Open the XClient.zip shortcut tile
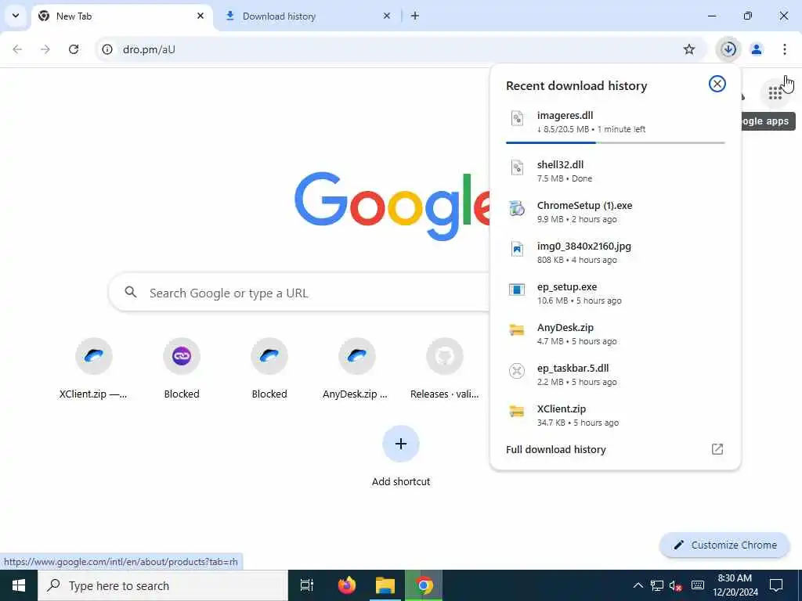 (x=94, y=369)
